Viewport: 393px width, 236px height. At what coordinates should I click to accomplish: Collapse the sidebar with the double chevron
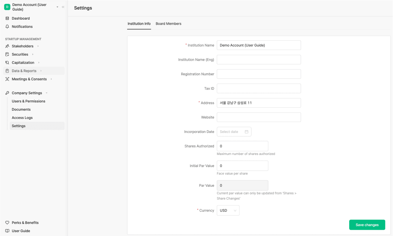coord(63,7)
